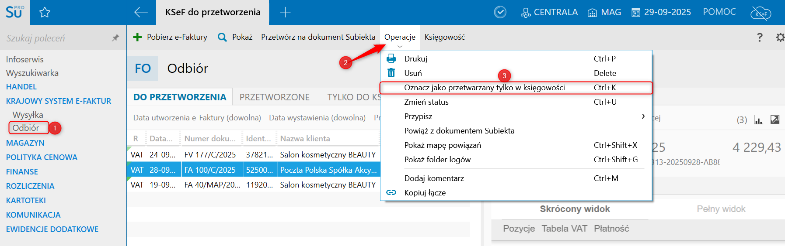
Task: Pin the command search panel
Action: (x=115, y=38)
